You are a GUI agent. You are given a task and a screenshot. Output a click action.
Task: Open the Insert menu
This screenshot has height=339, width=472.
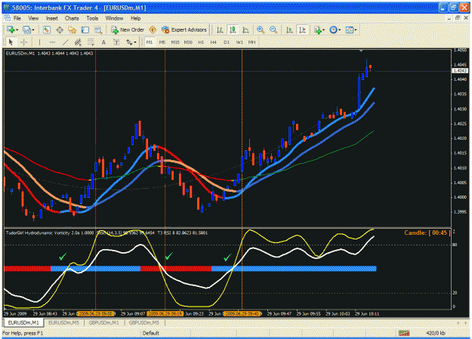(52, 18)
